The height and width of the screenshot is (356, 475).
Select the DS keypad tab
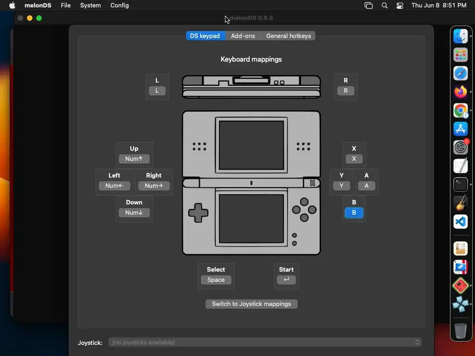pyautogui.click(x=205, y=36)
